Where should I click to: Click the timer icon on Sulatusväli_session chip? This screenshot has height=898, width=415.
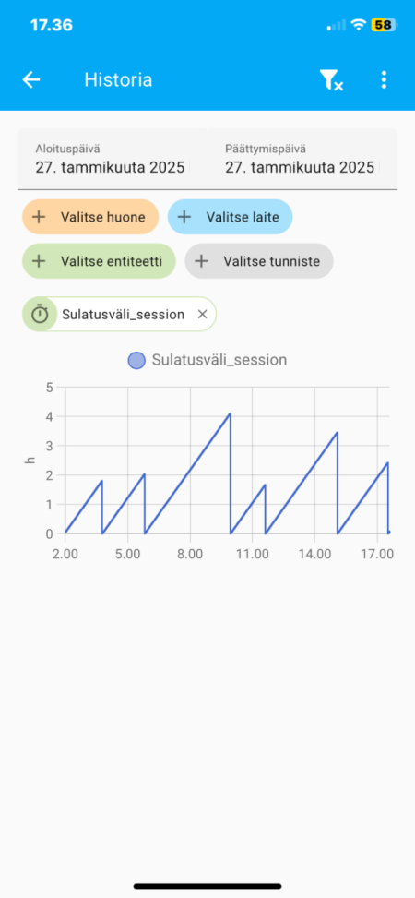(x=40, y=314)
